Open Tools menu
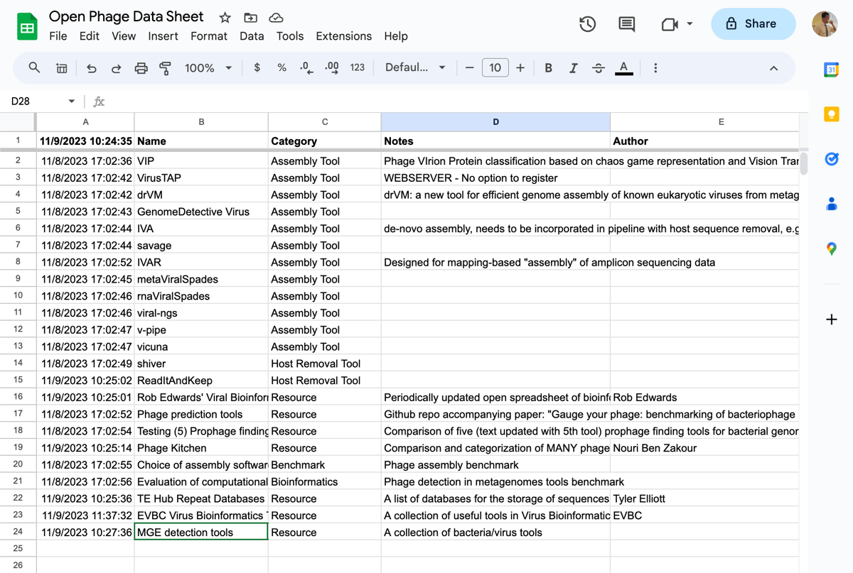This screenshot has width=853, height=573. coord(290,36)
